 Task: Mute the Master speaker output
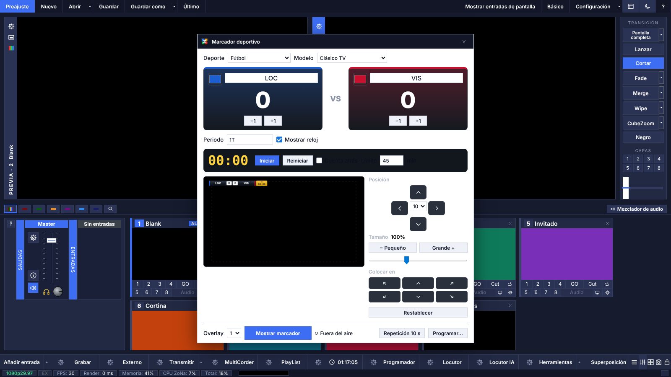click(33, 288)
